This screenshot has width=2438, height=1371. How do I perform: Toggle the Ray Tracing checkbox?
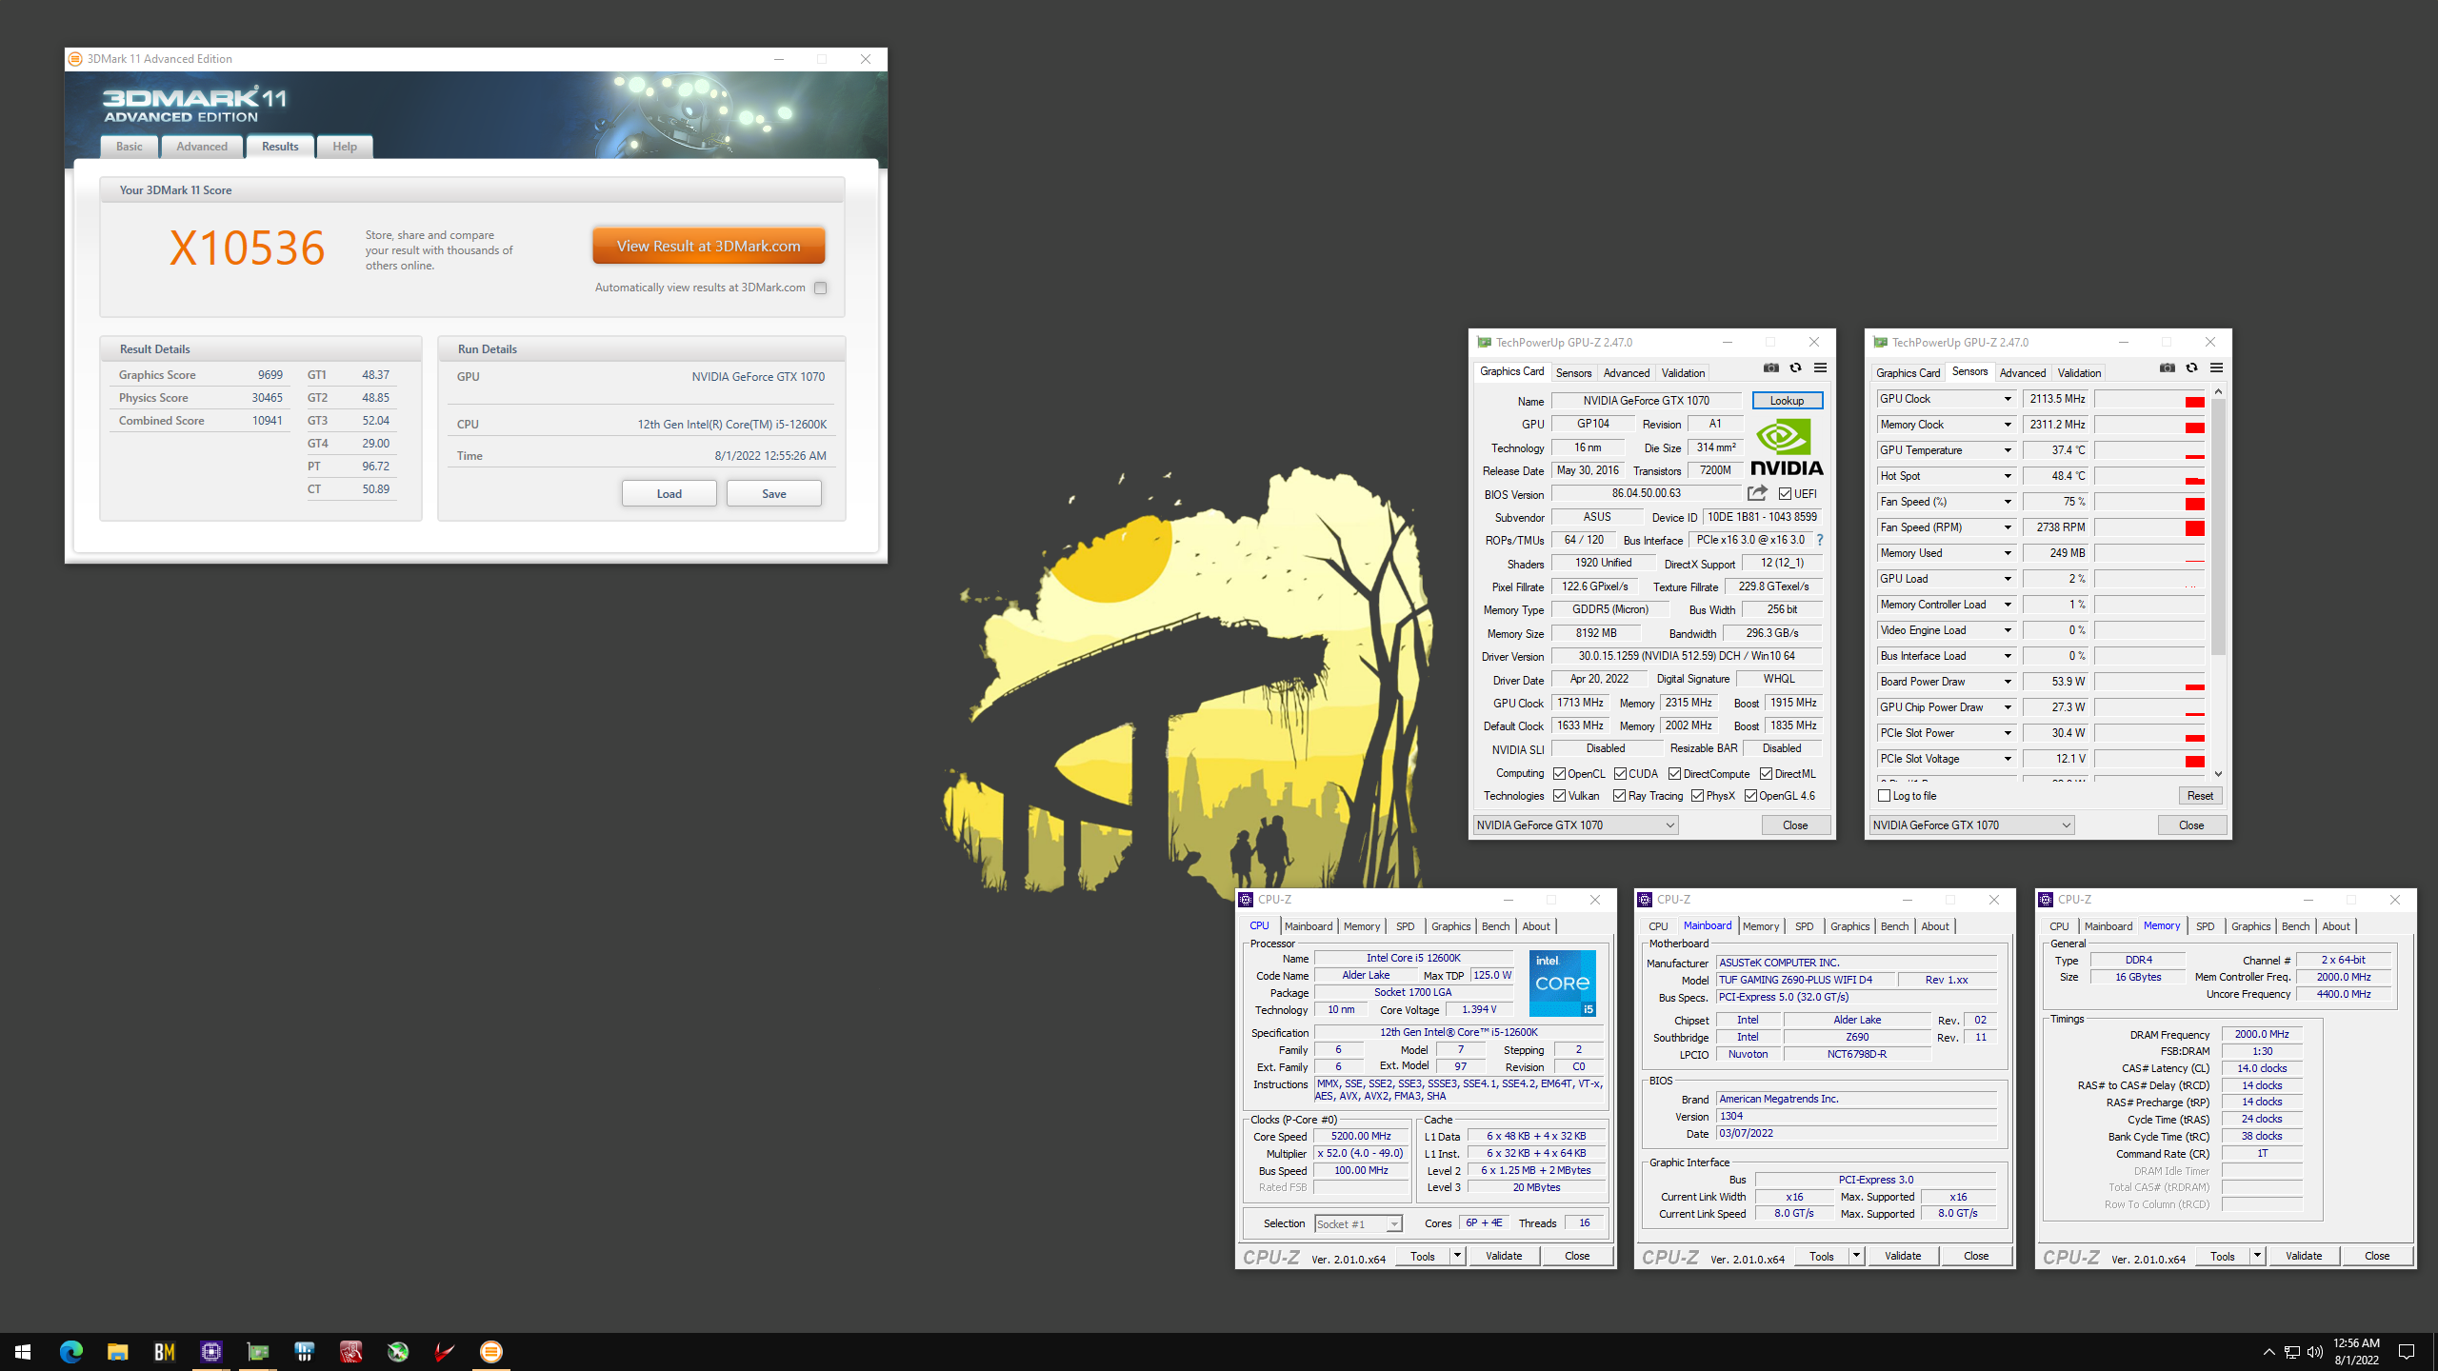click(1619, 796)
